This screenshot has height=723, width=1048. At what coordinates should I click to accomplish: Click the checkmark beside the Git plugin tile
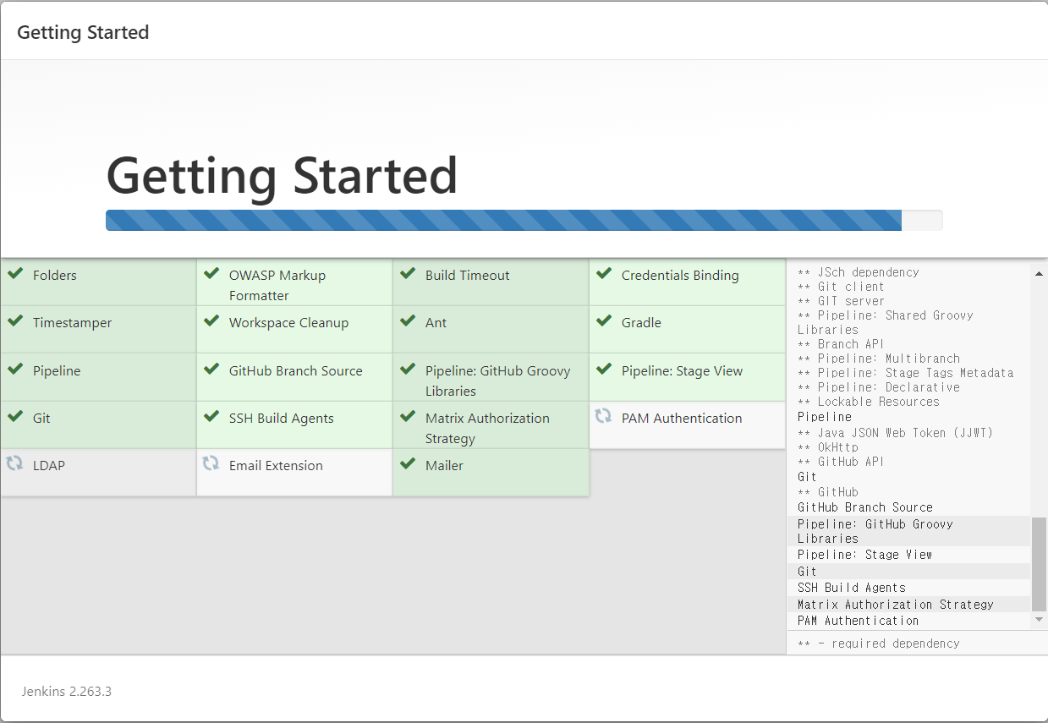click(x=14, y=417)
